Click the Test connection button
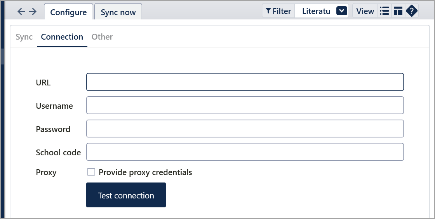 (126, 195)
